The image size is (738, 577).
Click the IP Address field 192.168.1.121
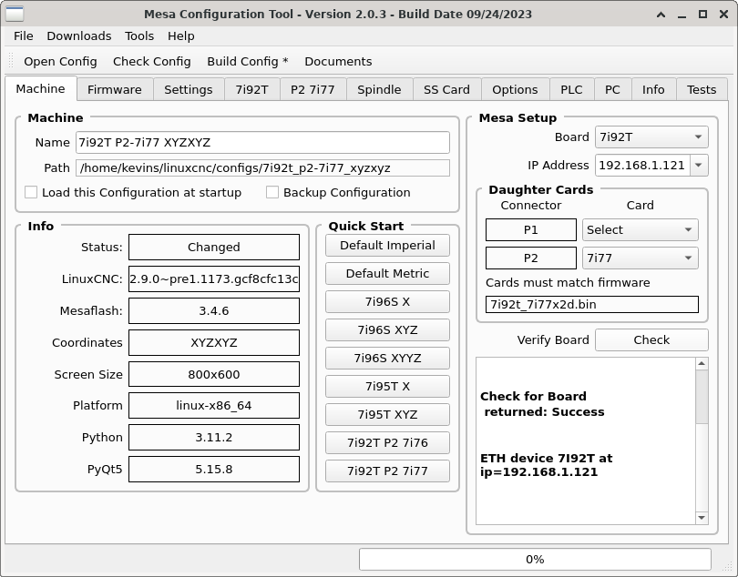(642, 166)
